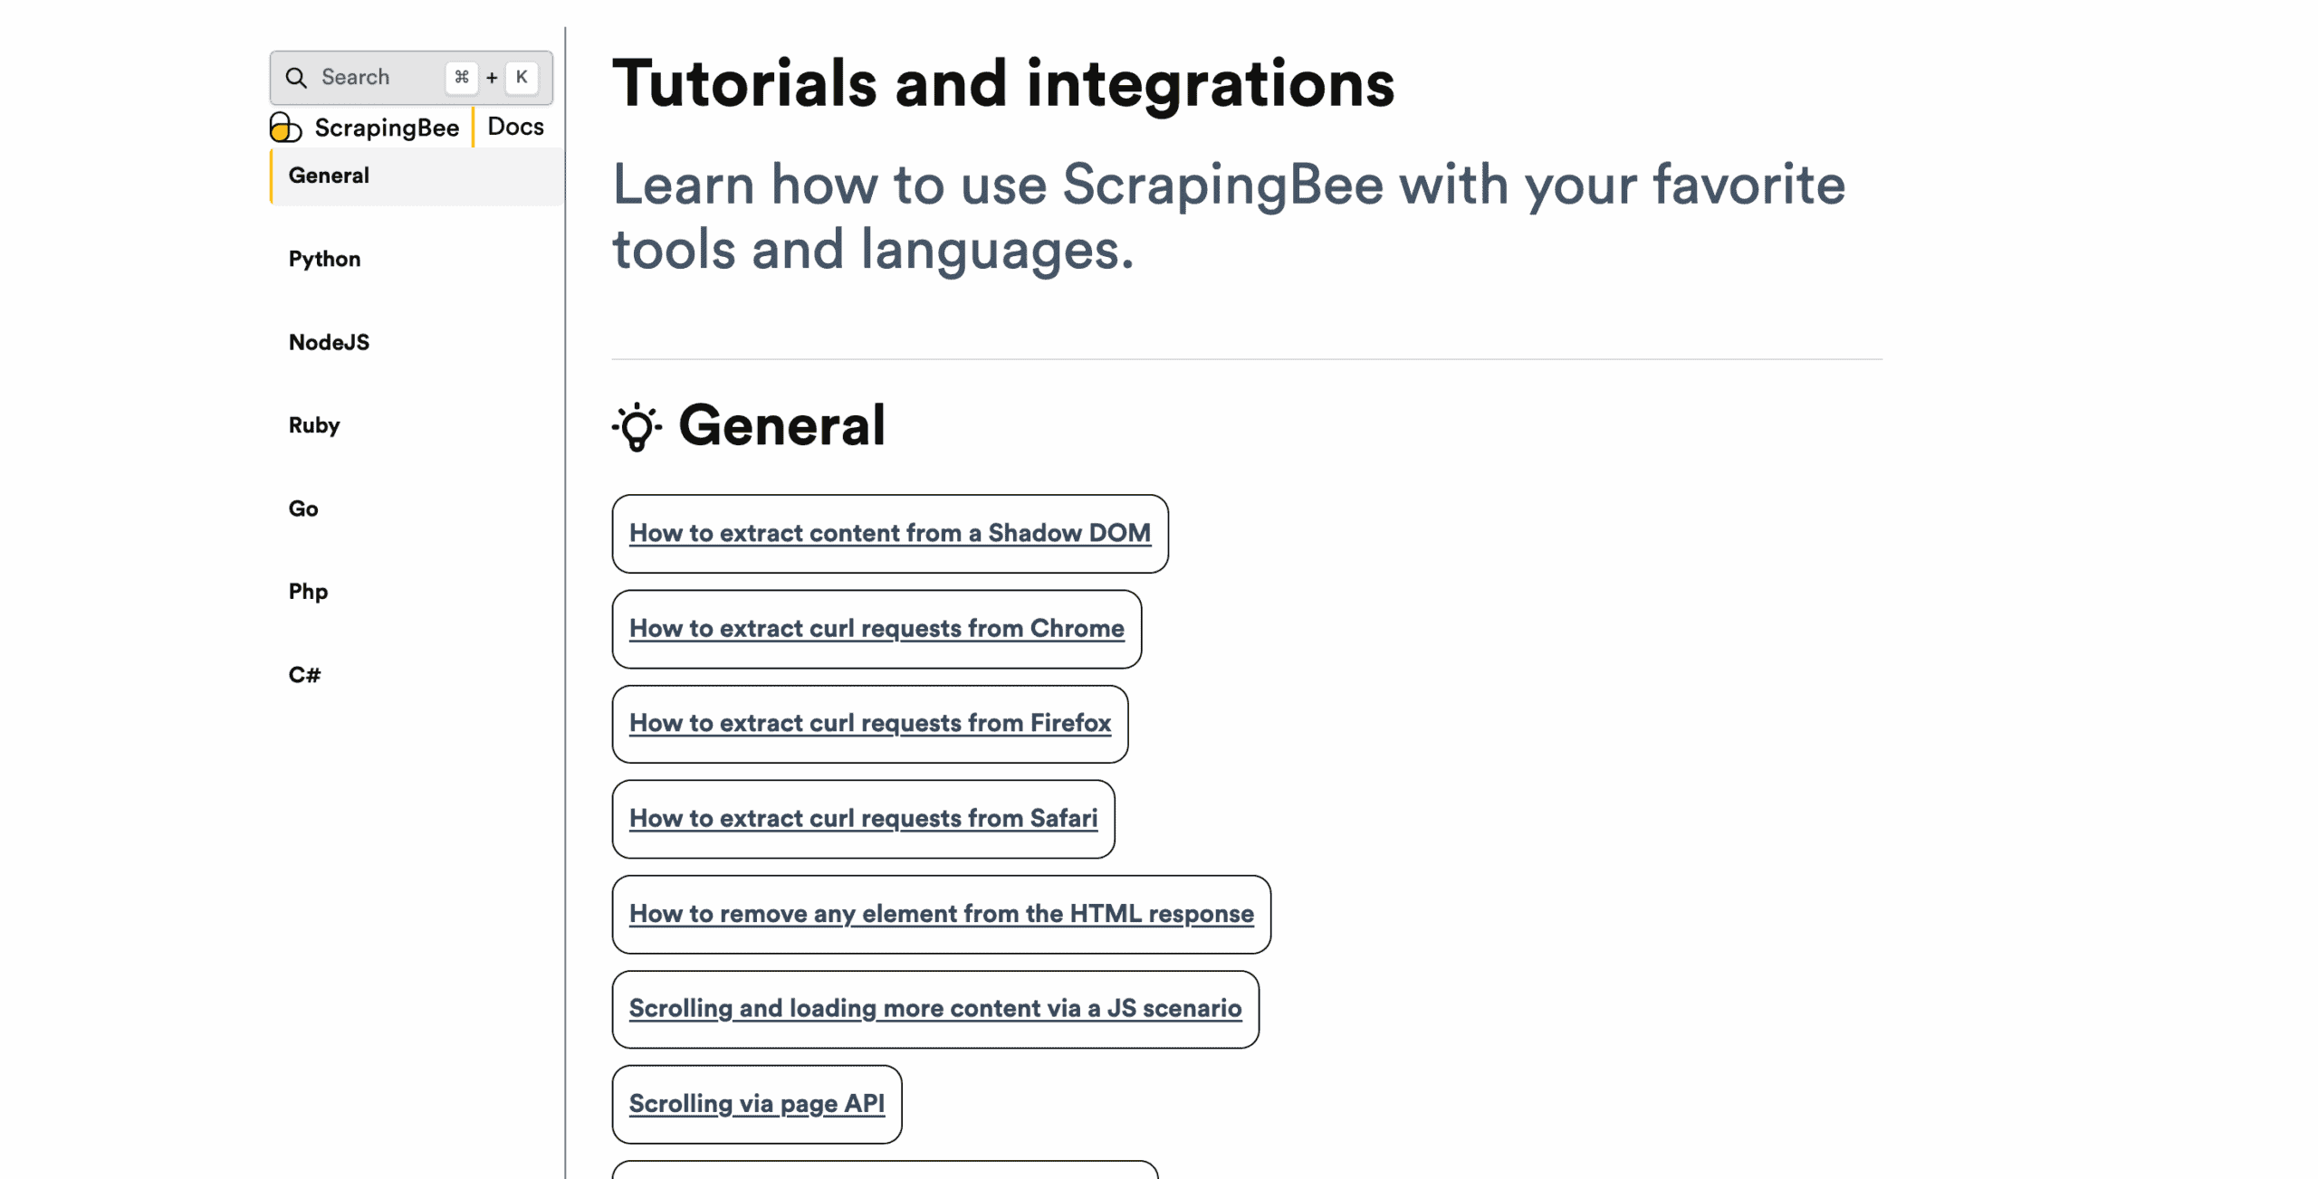Open the Docs link
Image resolution: width=2318 pixels, height=1179 pixels.
point(515,127)
